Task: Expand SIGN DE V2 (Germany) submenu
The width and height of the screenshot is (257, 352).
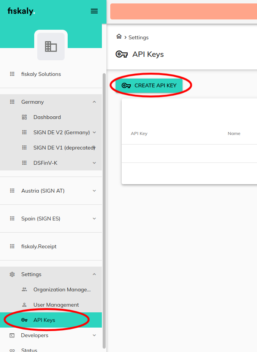Action: click(x=94, y=132)
